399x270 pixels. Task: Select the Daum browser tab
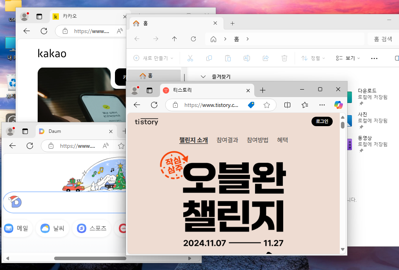pos(76,131)
